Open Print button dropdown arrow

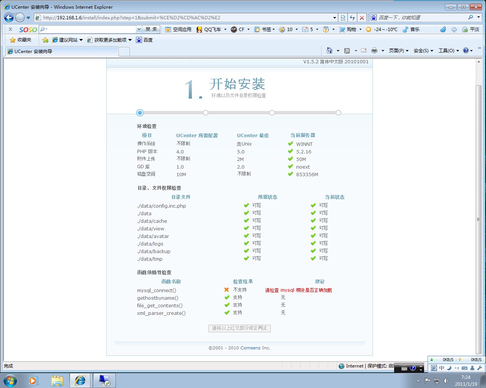[x=383, y=50]
